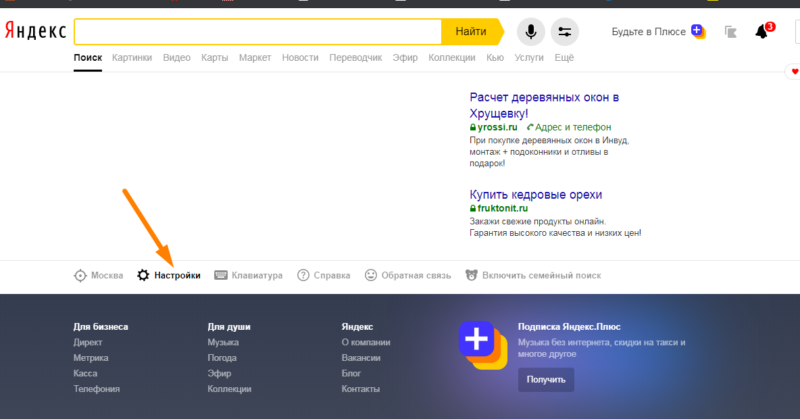Screen dimensions: 800x419
Task: Click footer link Коллекции
Action: tap(229, 389)
